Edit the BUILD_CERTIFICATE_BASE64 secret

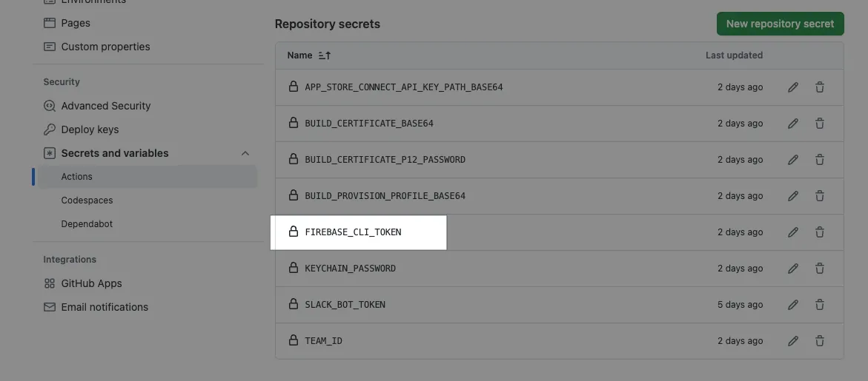coord(793,124)
